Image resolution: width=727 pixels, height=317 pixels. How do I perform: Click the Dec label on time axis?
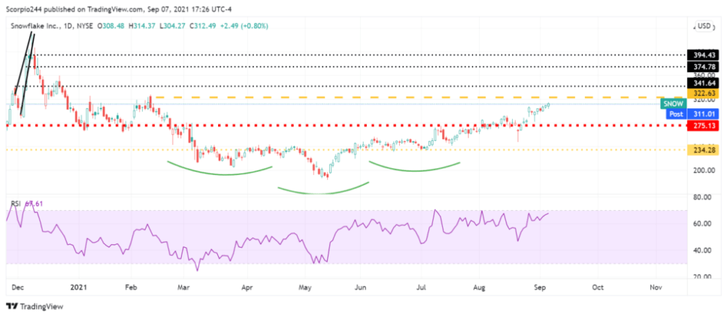[17, 287]
